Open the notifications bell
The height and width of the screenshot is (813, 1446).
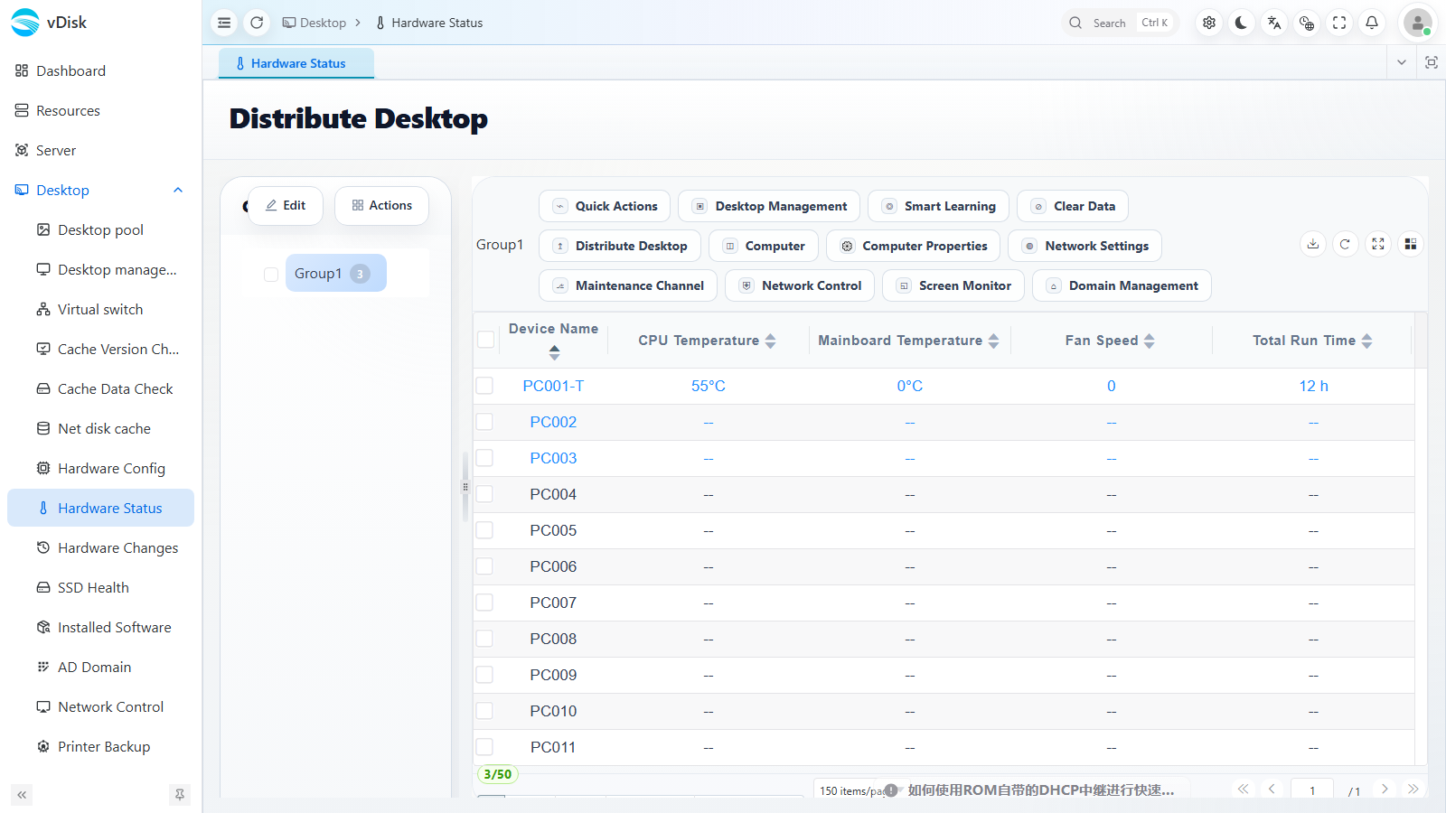tap(1372, 23)
